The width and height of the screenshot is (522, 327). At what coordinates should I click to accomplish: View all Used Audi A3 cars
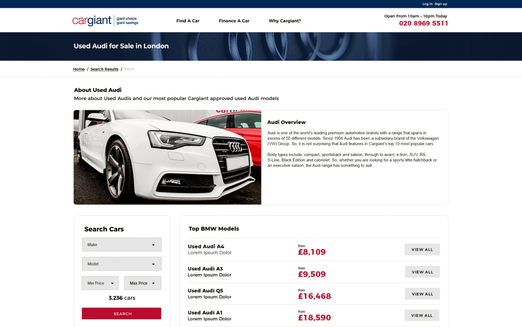[422, 272]
